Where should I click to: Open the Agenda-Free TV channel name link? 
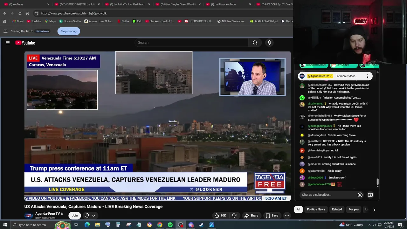47,213
